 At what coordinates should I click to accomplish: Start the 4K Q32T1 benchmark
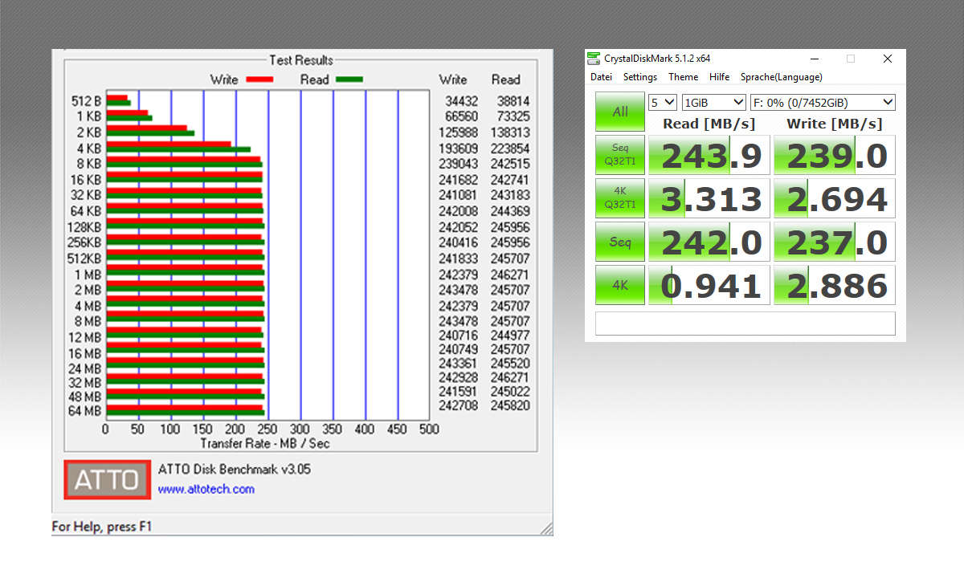click(620, 198)
